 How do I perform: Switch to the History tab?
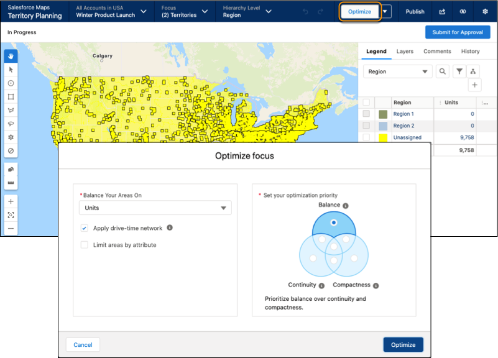(470, 52)
